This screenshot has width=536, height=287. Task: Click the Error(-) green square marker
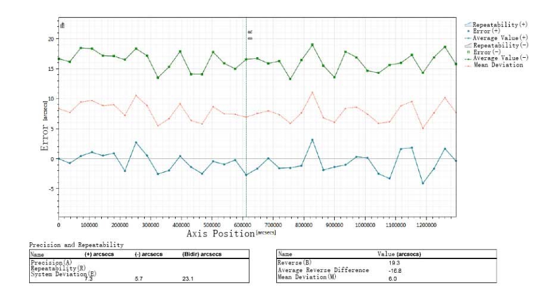pyautogui.click(x=468, y=52)
